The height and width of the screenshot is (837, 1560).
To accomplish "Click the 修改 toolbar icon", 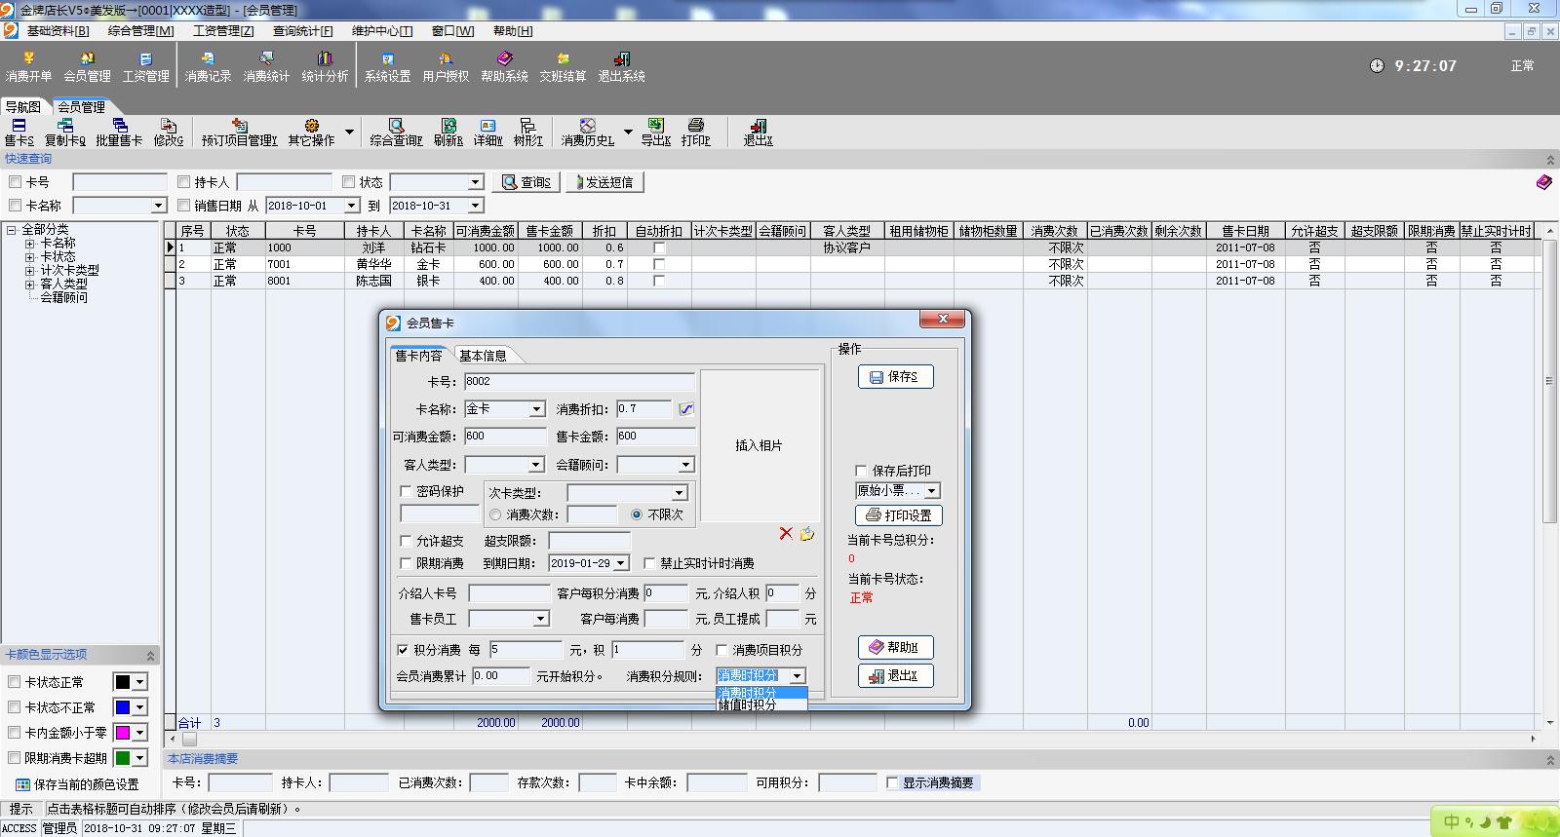I will pos(168,133).
